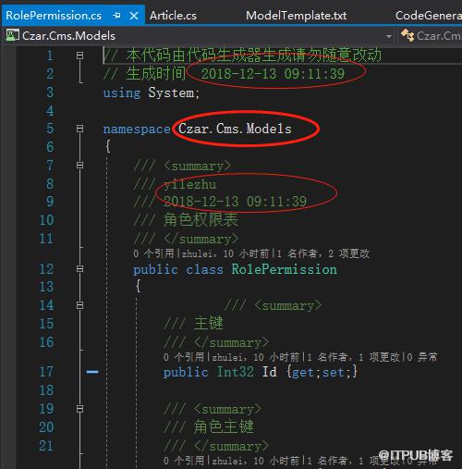Screen dimensions: 462x469
Task: Click the Int32 type on line 17
Action: [x=236, y=372]
